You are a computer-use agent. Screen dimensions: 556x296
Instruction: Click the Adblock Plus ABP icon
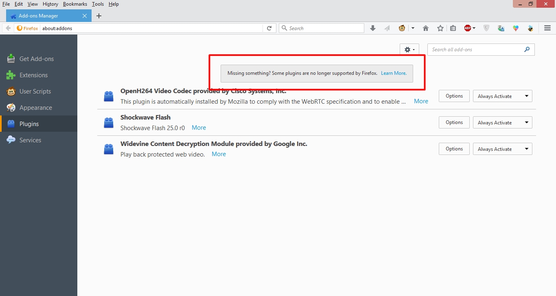[468, 28]
